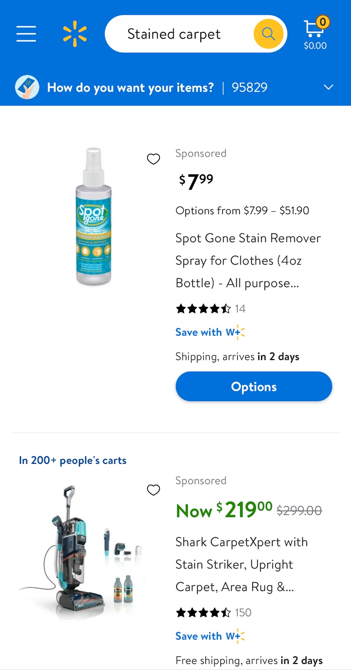Open Spot Gone star ratings with 14 reviews
The height and width of the screenshot is (670, 351).
tap(210, 309)
